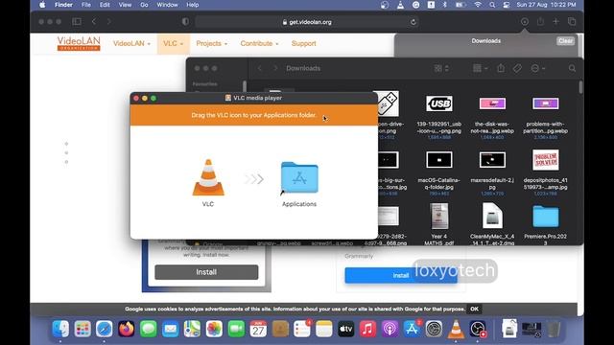Clear the Safari downloads list
Image resolution: width=614 pixels, height=345 pixels.
pyautogui.click(x=565, y=41)
